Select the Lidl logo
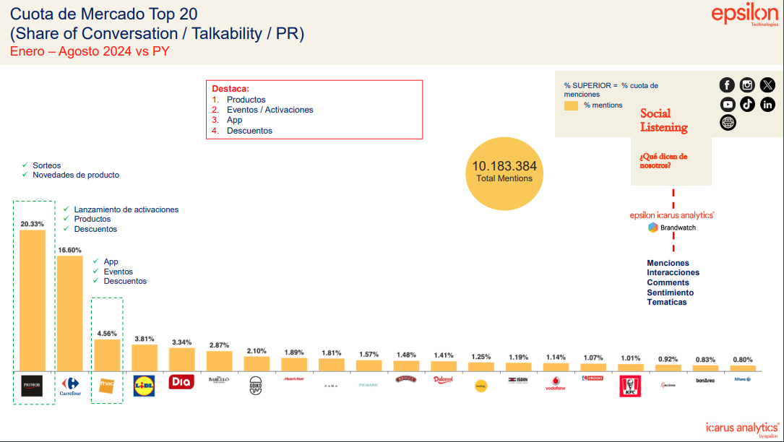 (144, 386)
